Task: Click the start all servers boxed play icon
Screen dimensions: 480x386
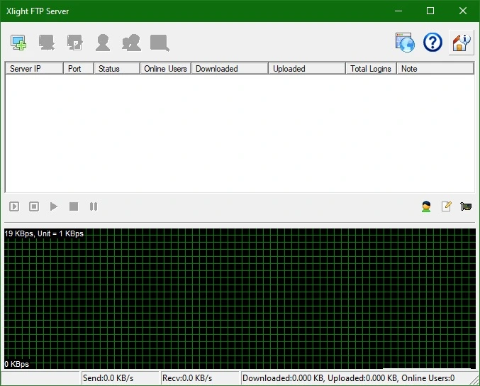Action: pos(14,206)
